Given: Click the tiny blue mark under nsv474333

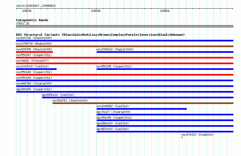Looking at the screenshot, I should pyautogui.click(x=182, y=137).
